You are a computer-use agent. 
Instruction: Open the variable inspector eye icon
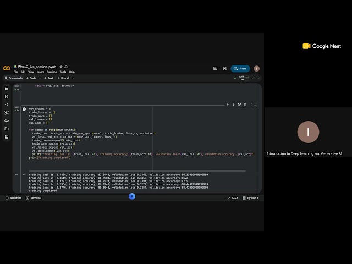7,112
